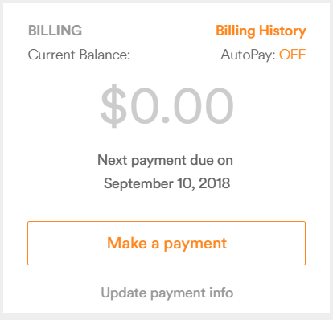Screen dimensions: 333x320
Task: Open the Update payment info link
Action: [166, 293]
